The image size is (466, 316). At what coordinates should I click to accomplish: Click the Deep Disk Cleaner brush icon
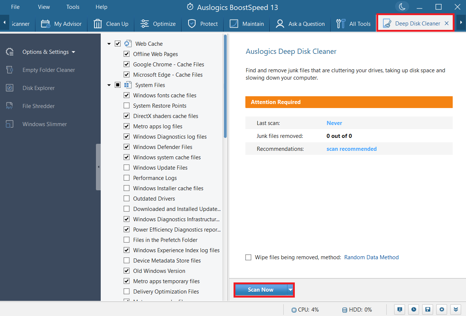[x=387, y=24]
